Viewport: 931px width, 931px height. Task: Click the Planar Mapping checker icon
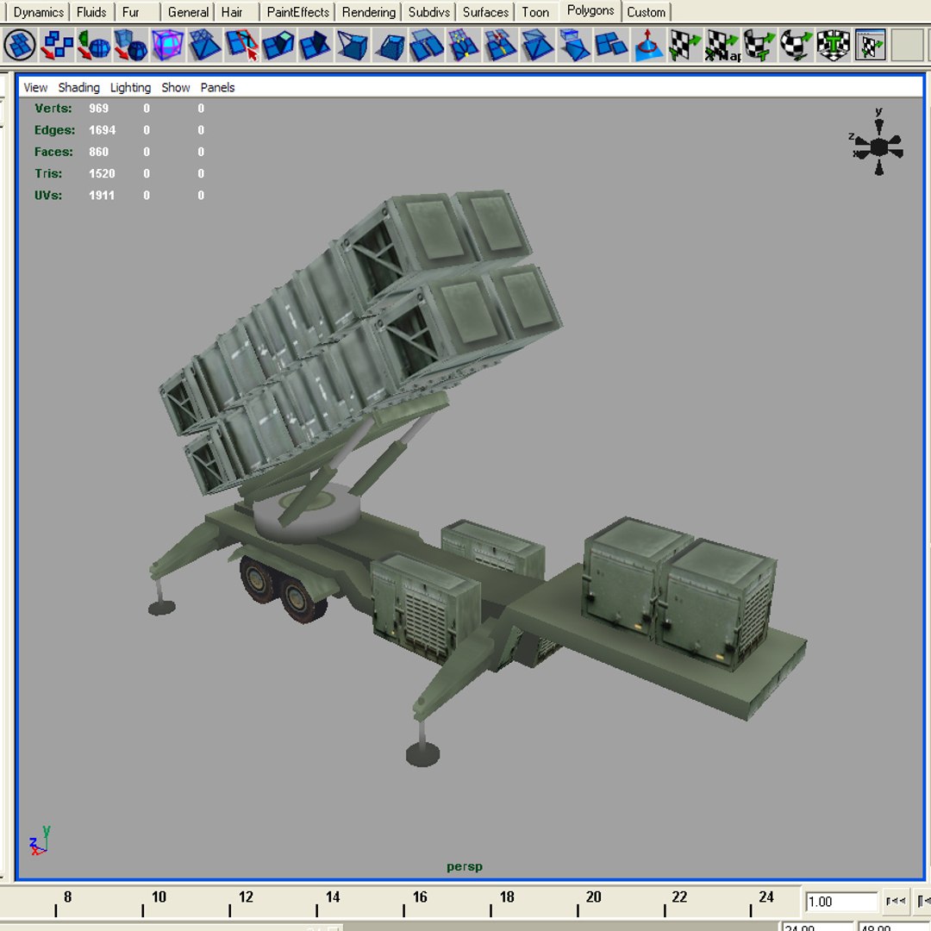pyautogui.click(x=685, y=45)
